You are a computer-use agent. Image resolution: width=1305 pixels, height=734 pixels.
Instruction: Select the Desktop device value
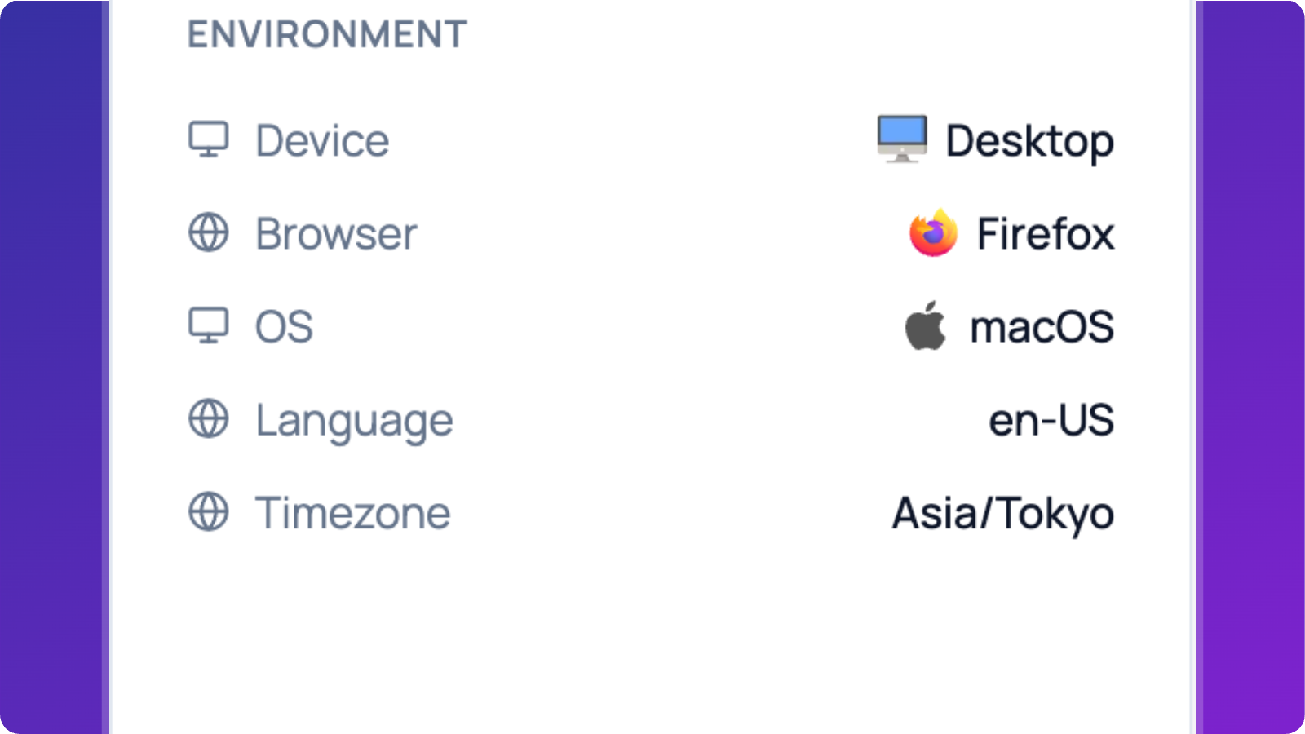click(x=1029, y=141)
